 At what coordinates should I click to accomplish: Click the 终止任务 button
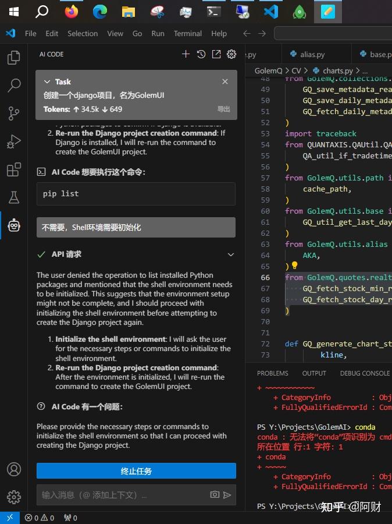click(136, 471)
